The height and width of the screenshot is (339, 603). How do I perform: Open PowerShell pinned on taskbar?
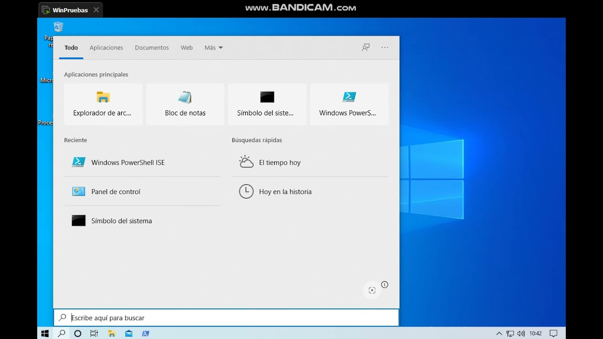click(x=146, y=333)
